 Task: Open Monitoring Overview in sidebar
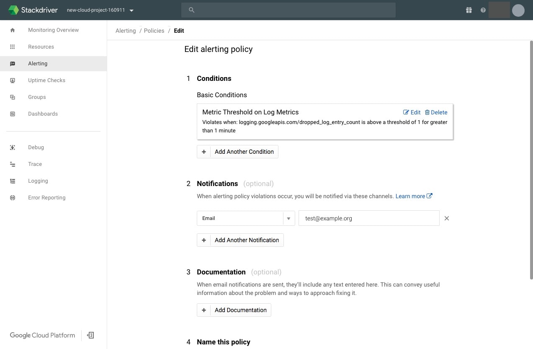tap(53, 30)
